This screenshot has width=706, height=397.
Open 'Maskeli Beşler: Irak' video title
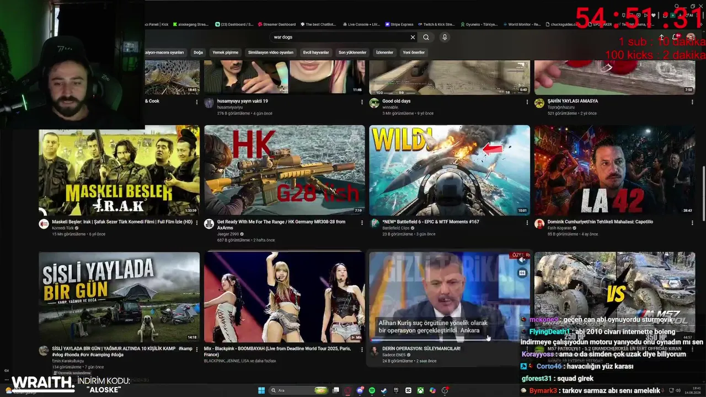tap(122, 222)
